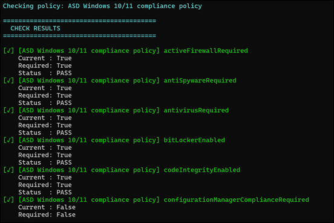Select the antiSpywareRequired result line
This screenshot has width=334, height=223.
pos(120,81)
